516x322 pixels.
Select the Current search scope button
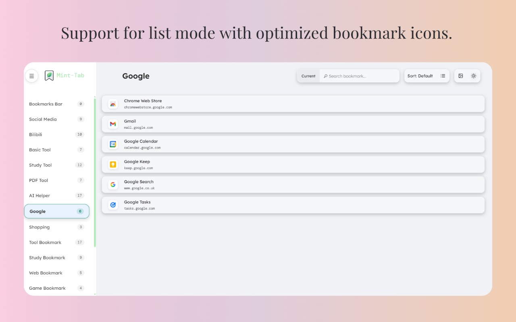(x=308, y=76)
